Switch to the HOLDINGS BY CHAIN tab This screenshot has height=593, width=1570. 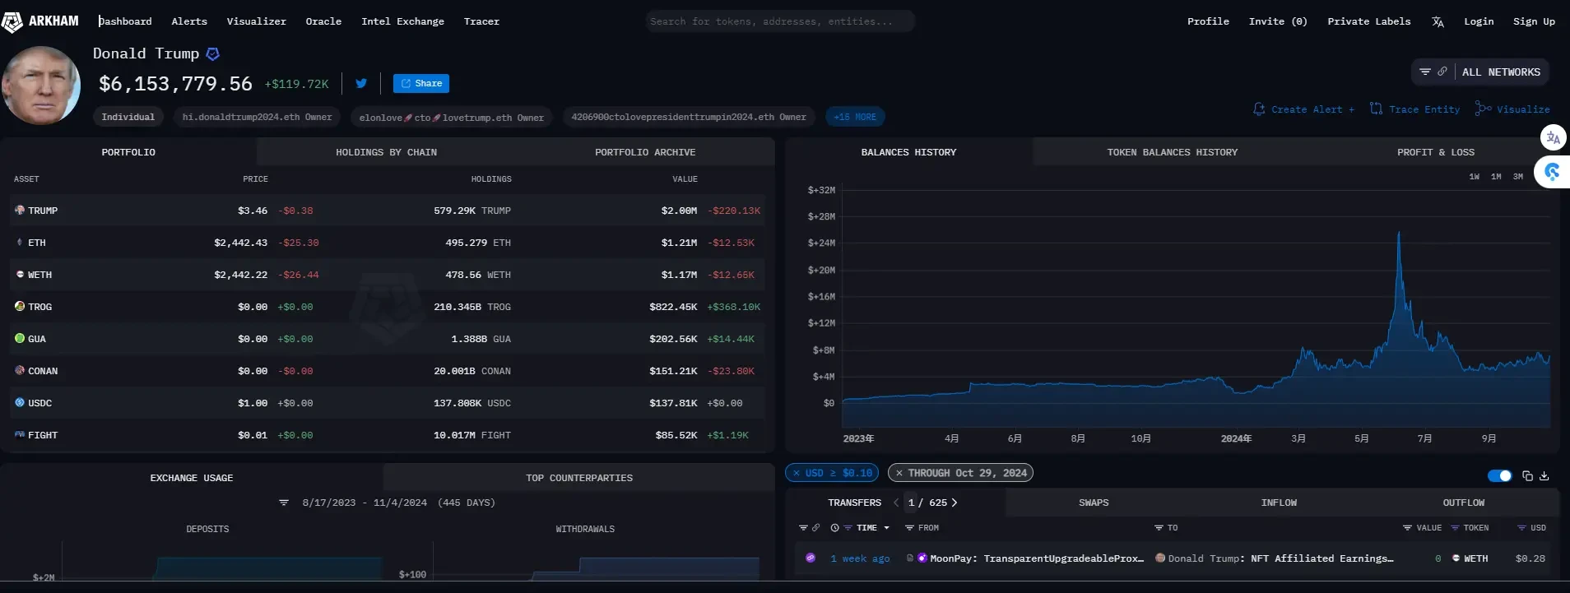coord(386,152)
